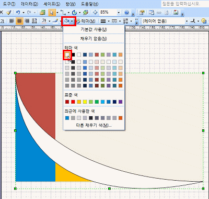
Task: Apply the line color pen icon
Action: point(55,21)
